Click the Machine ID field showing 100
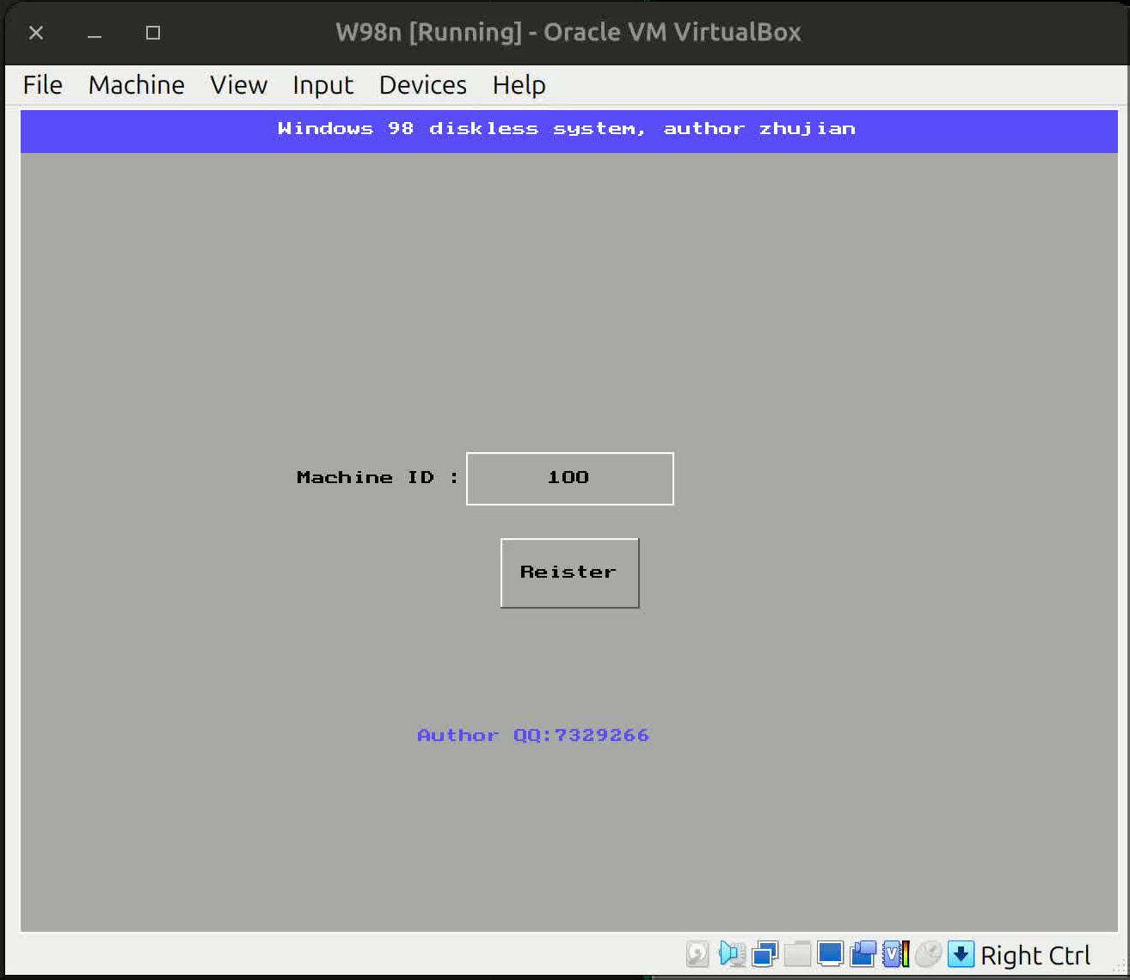Image resolution: width=1130 pixels, height=980 pixels. pyautogui.click(x=569, y=479)
